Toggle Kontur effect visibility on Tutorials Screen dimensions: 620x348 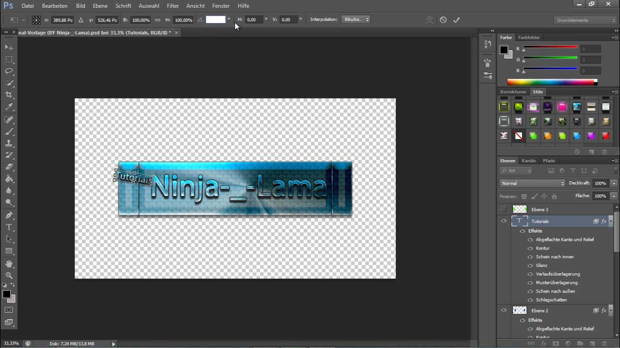(530, 248)
